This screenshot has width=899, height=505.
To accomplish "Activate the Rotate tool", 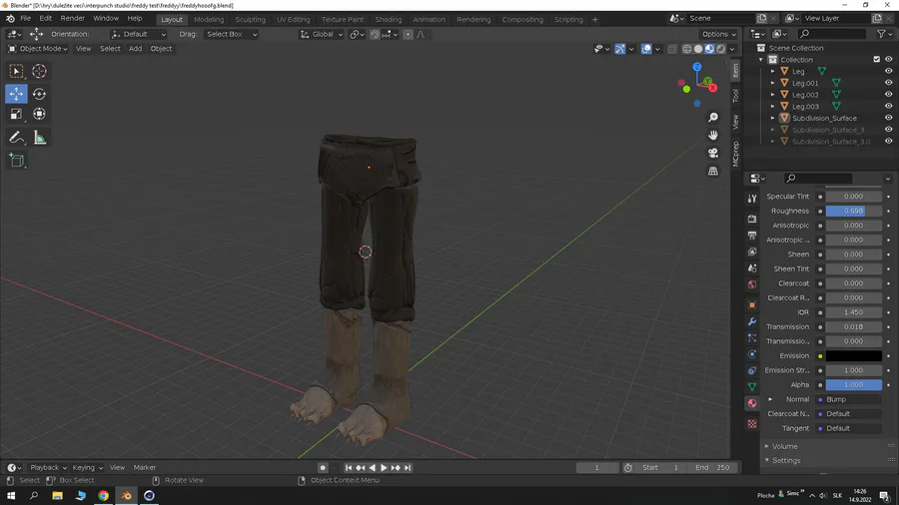I will 39,94.
